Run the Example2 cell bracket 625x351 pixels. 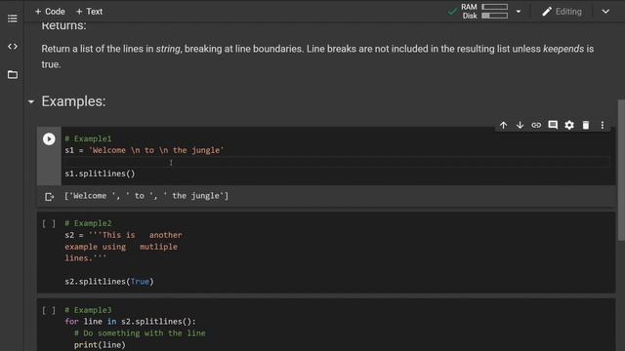point(49,223)
